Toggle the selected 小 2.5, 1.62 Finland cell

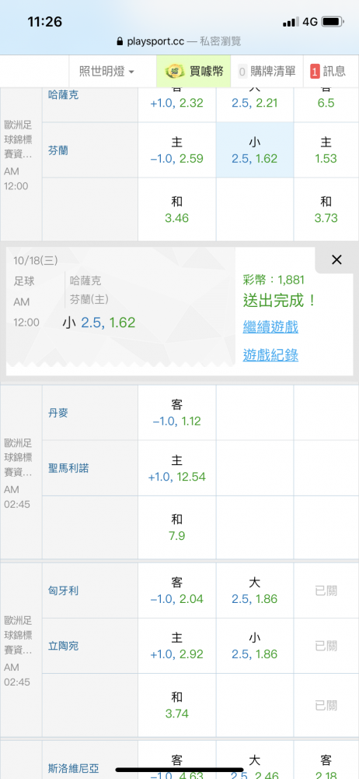(254, 150)
